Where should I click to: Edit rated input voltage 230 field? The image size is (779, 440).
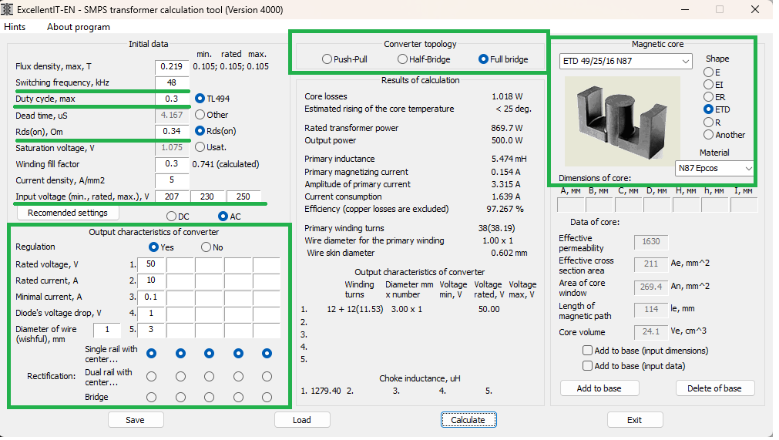208,196
